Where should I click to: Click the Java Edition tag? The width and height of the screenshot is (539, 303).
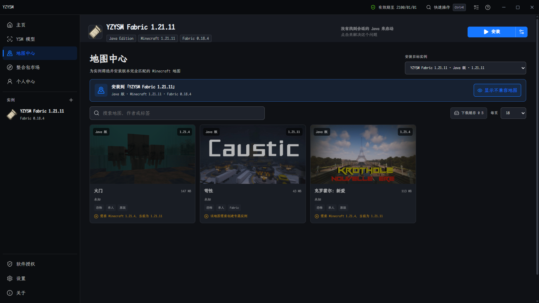(x=121, y=38)
